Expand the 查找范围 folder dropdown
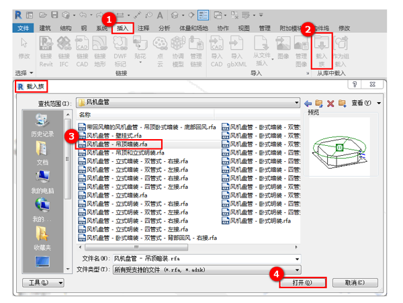Screen dimensions: 403x303 click(296, 103)
